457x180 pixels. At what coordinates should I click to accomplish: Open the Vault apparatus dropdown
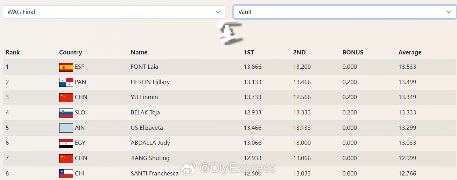coord(345,12)
